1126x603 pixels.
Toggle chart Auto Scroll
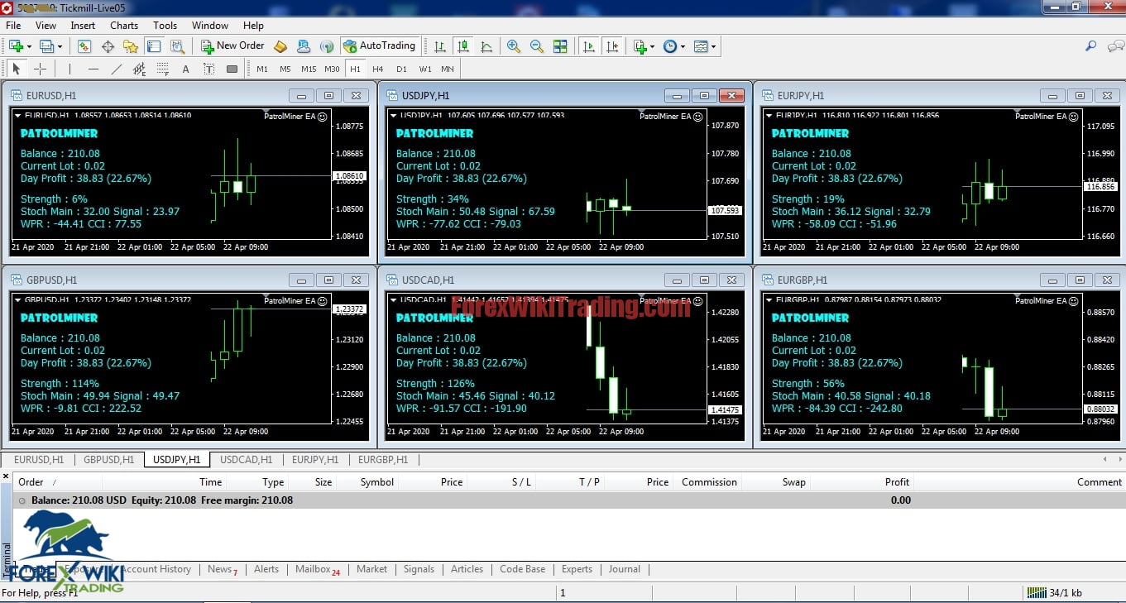589,46
